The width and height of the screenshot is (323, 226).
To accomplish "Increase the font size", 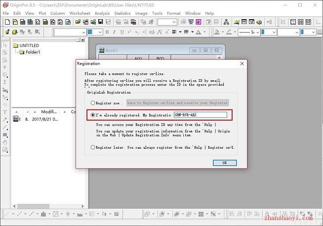I will (160, 32).
